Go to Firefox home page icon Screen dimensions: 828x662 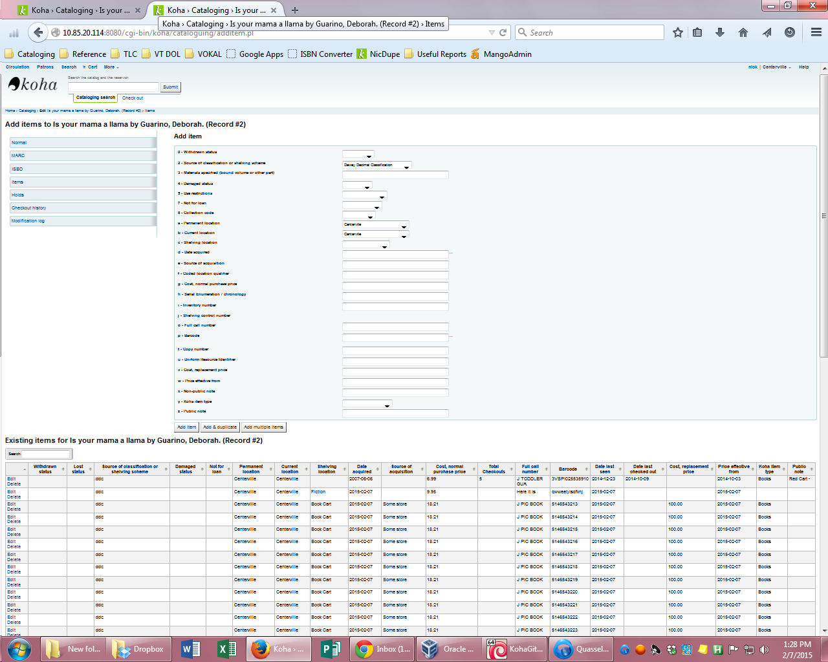tap(743, 32)
